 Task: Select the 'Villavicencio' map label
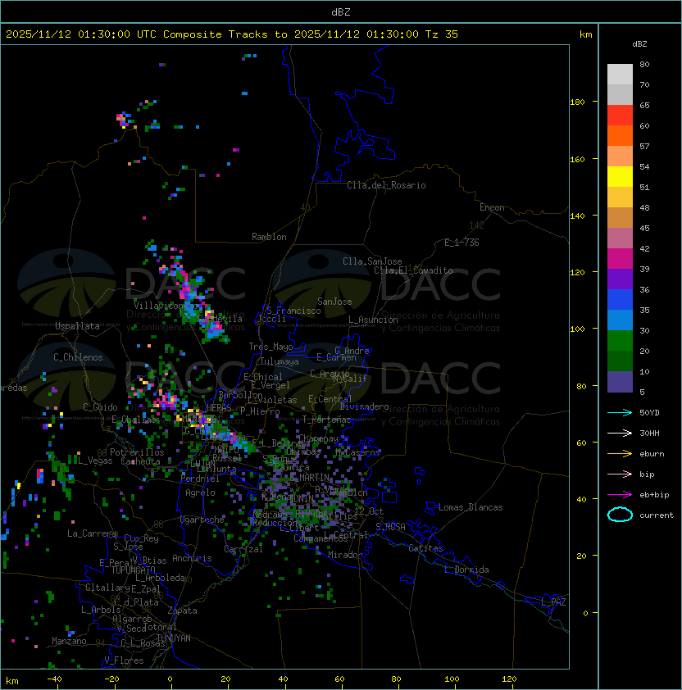(166, 306)
